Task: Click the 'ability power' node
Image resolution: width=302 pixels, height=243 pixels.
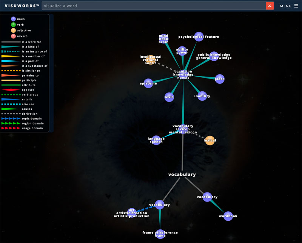Action: coord(182,51)
